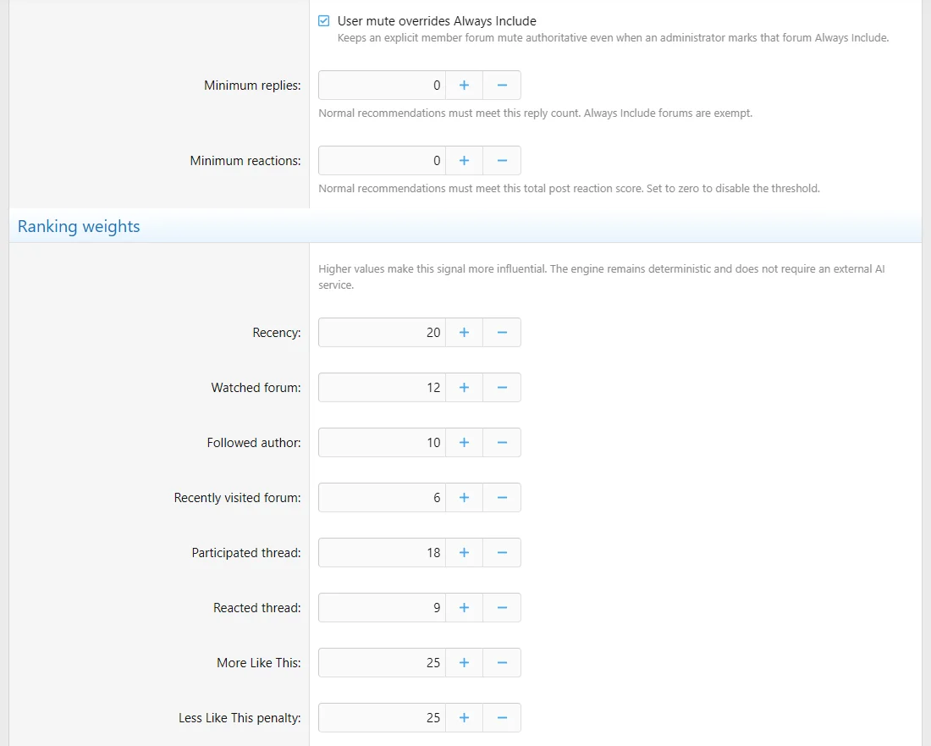Uncheck User mute overrides Always Include
Viewport: 931px width, 746px height.
point(323,21)
